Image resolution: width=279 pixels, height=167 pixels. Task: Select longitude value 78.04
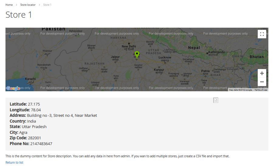pyautogui.click(x=36, y=110)
